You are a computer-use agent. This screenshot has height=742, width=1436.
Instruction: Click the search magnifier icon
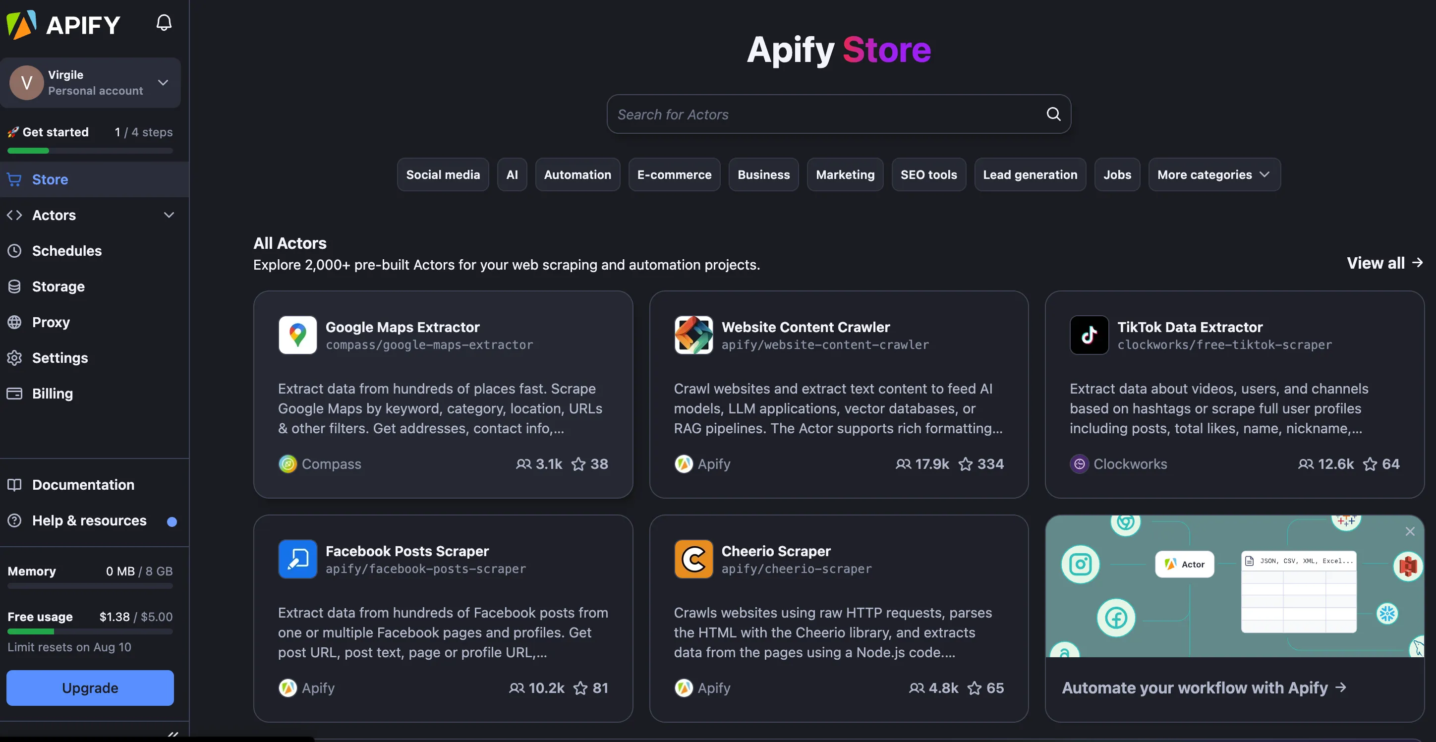1053,114
